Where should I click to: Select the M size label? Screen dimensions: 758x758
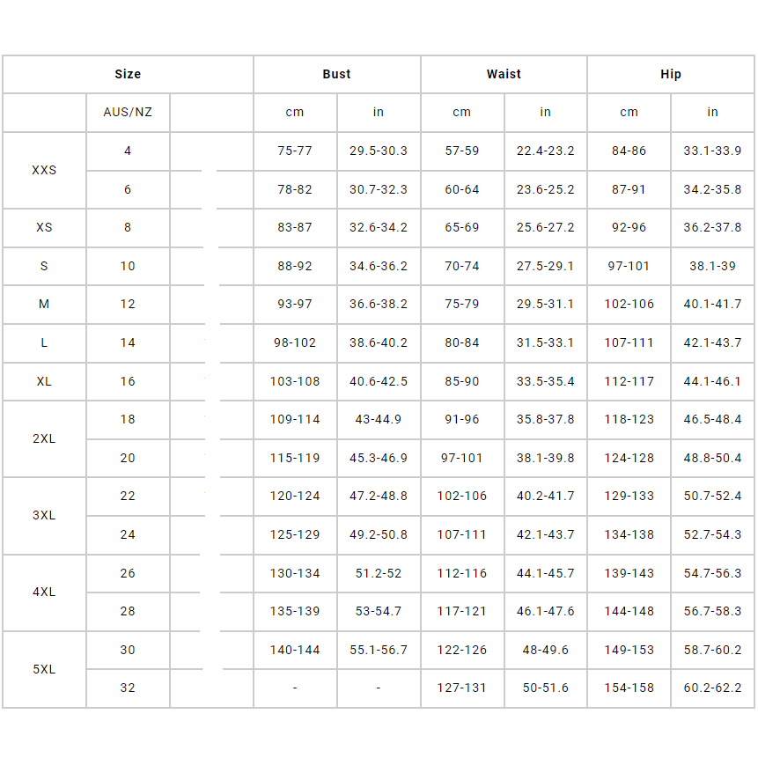(44, 304)
